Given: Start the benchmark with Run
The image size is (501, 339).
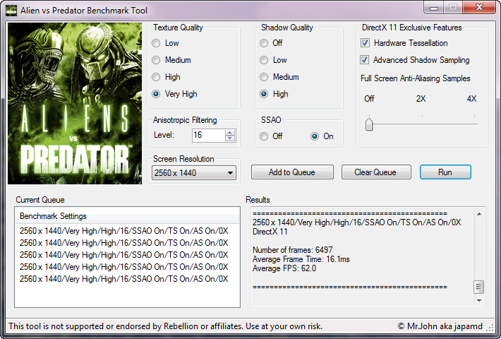Looking at the screenshot, I should tap(445, 172).
